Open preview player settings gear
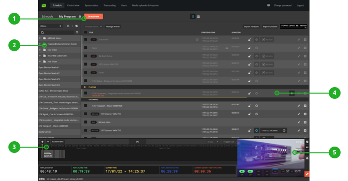348x181 pixels. coord(307,158)
